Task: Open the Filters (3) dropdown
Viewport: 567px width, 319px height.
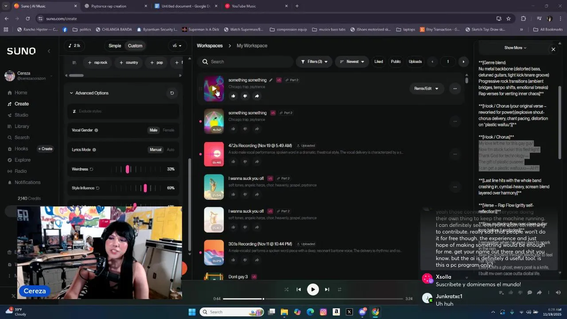Action: [314, 62]
